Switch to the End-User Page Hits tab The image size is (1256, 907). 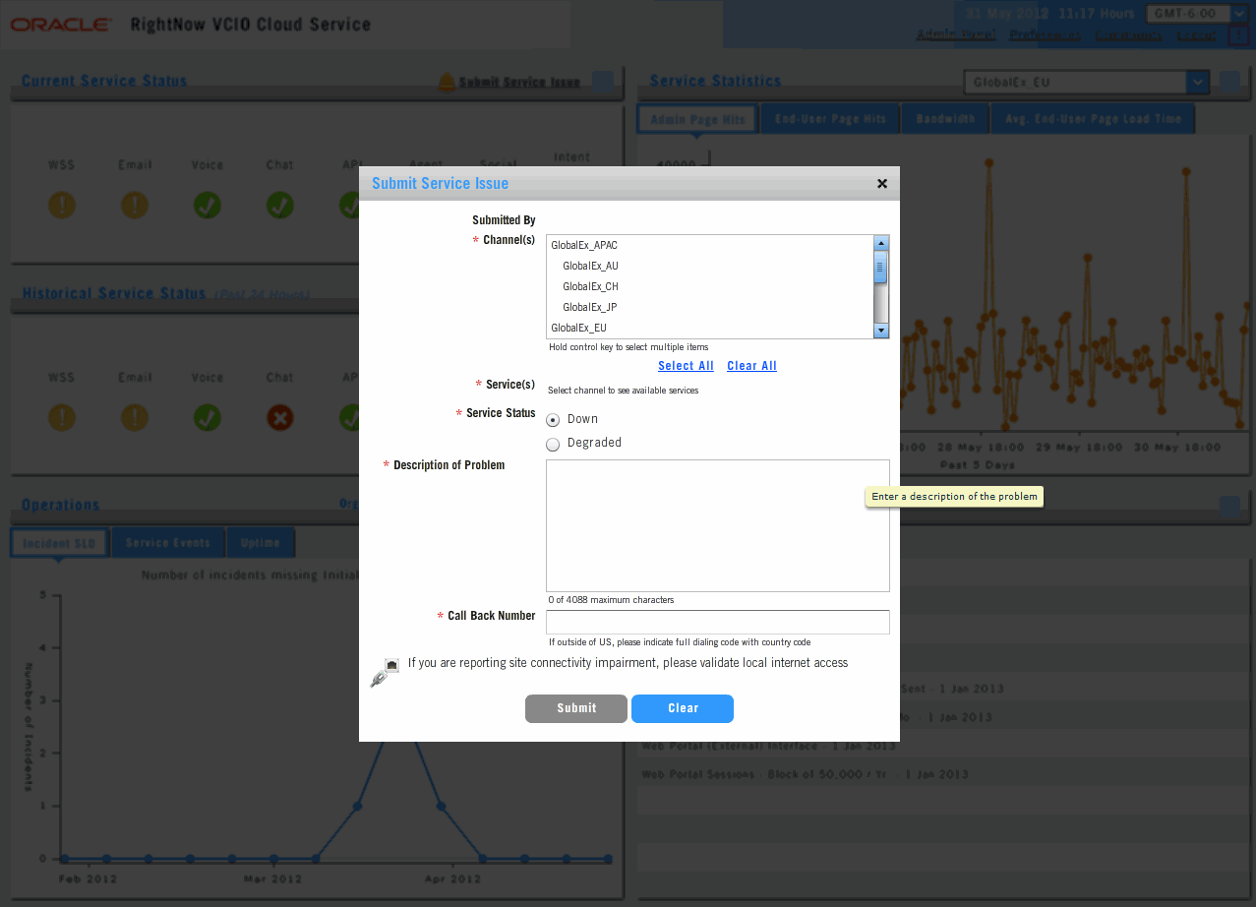(x=830, y=120)
